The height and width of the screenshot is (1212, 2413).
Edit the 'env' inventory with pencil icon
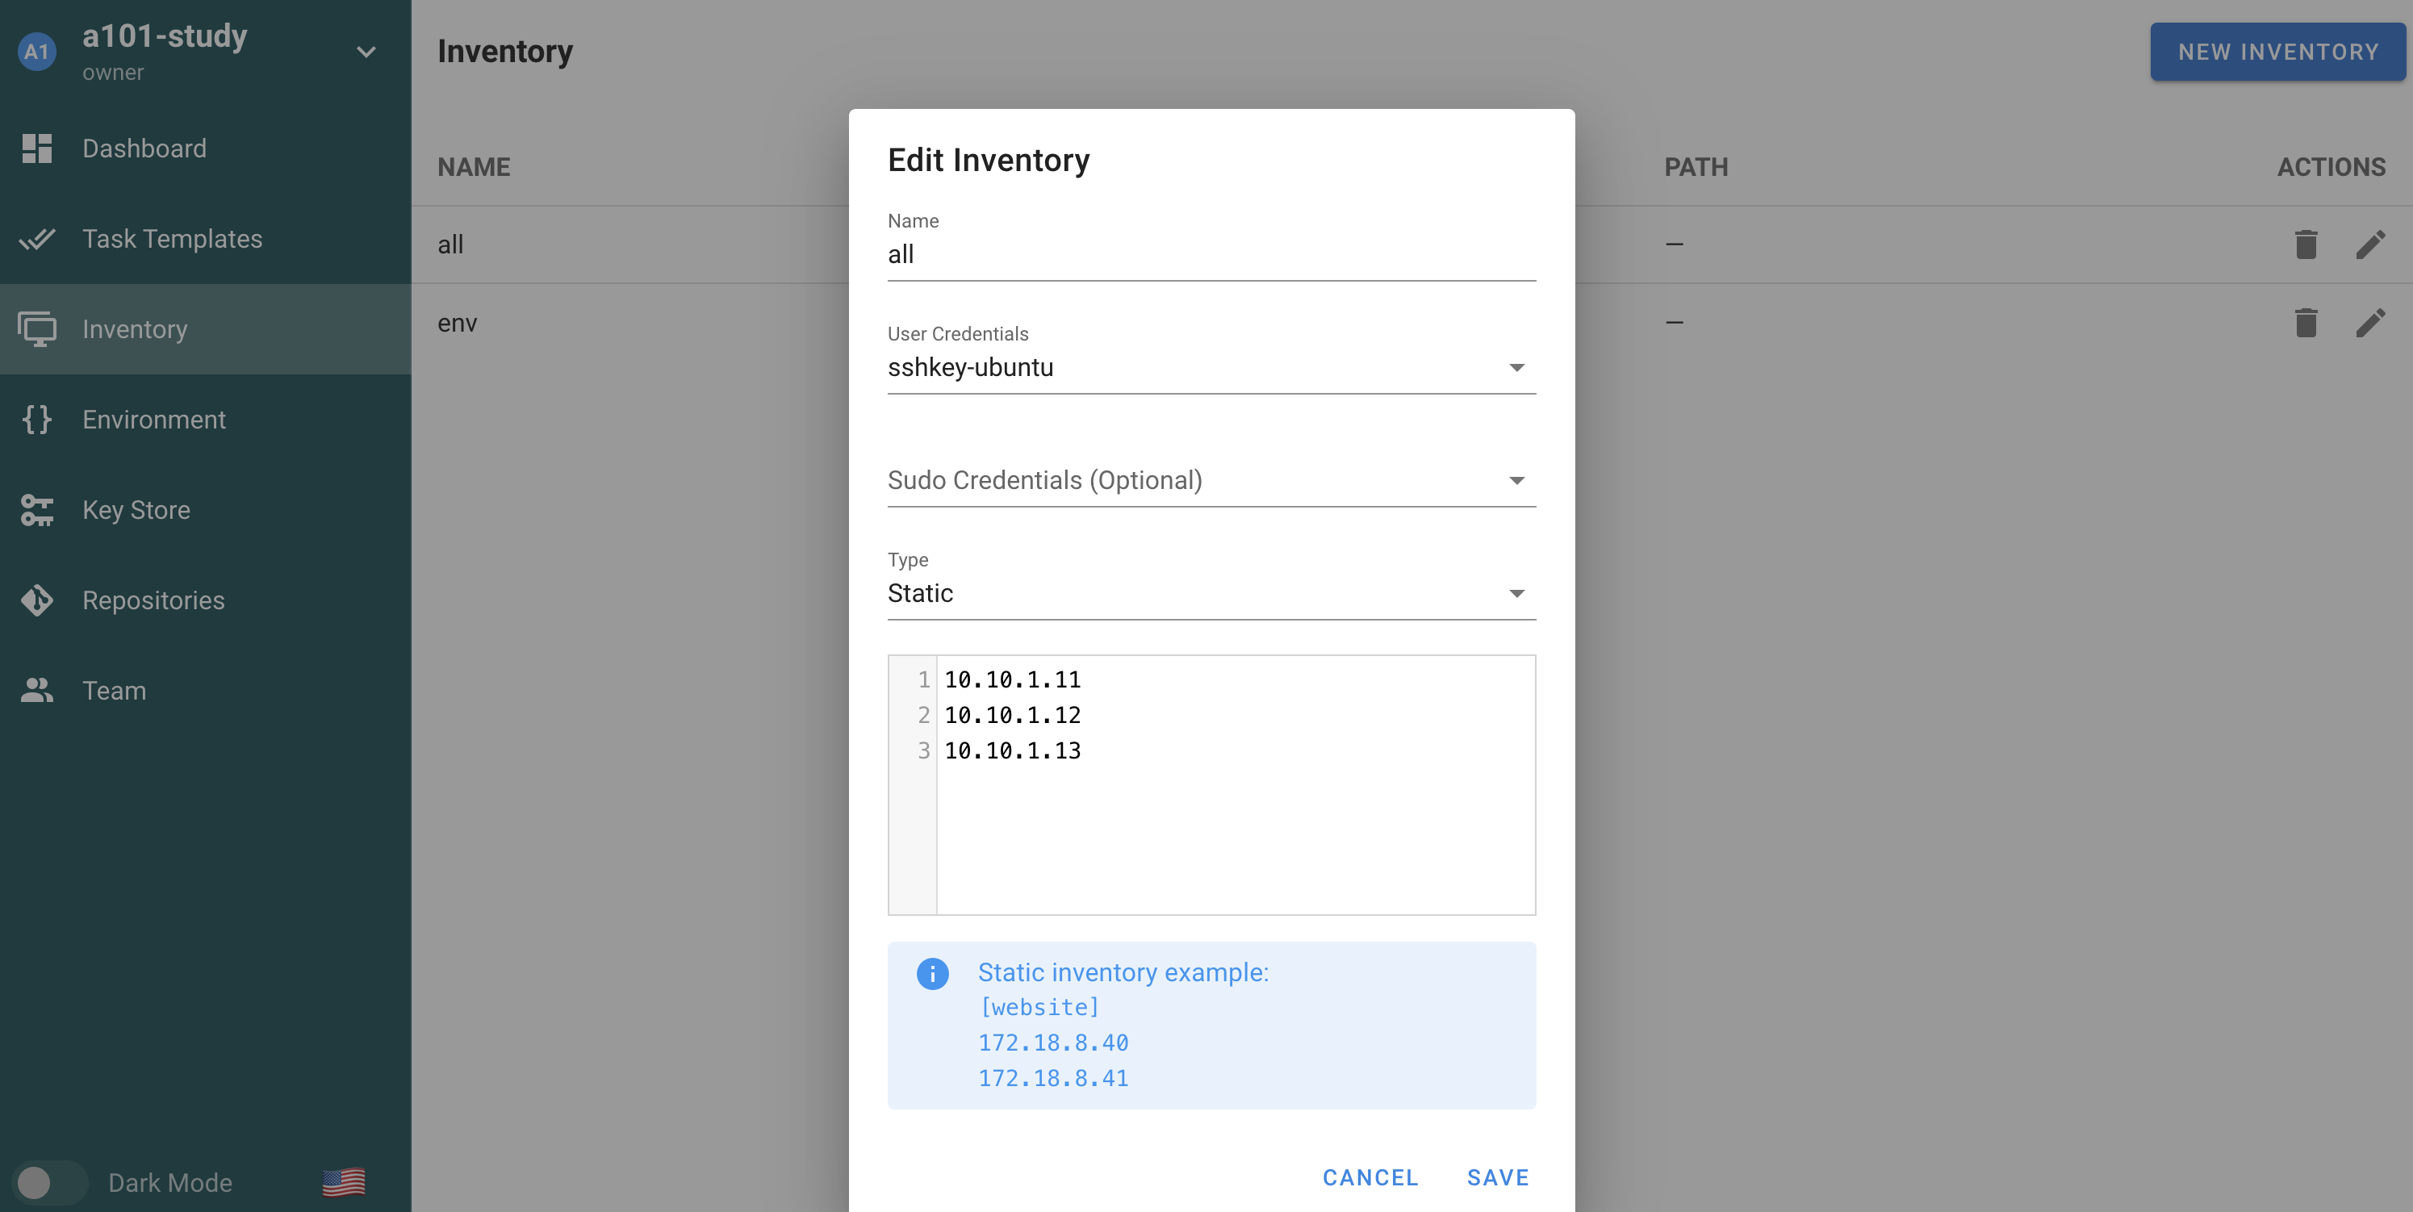tap(2370, 323)
